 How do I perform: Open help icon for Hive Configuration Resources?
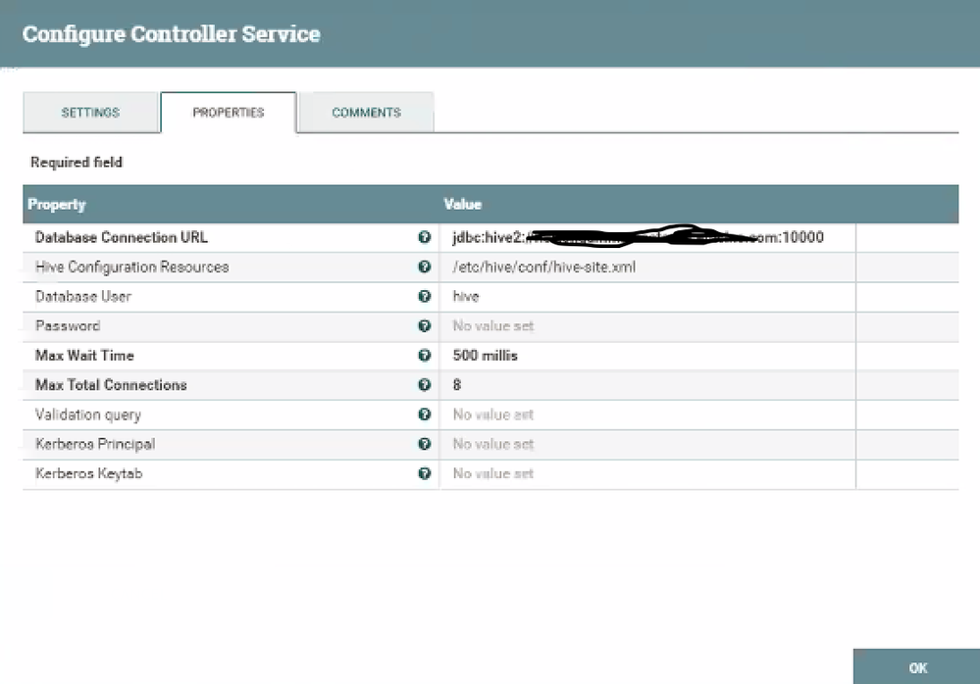(425, 267)
